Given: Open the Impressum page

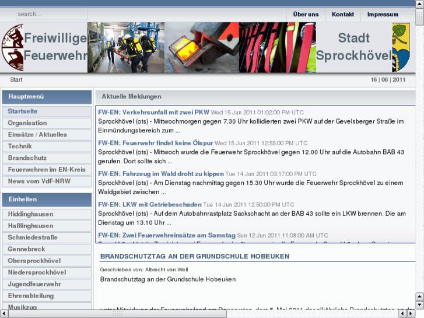Looking at the screenshot, I should click(383, 15).
